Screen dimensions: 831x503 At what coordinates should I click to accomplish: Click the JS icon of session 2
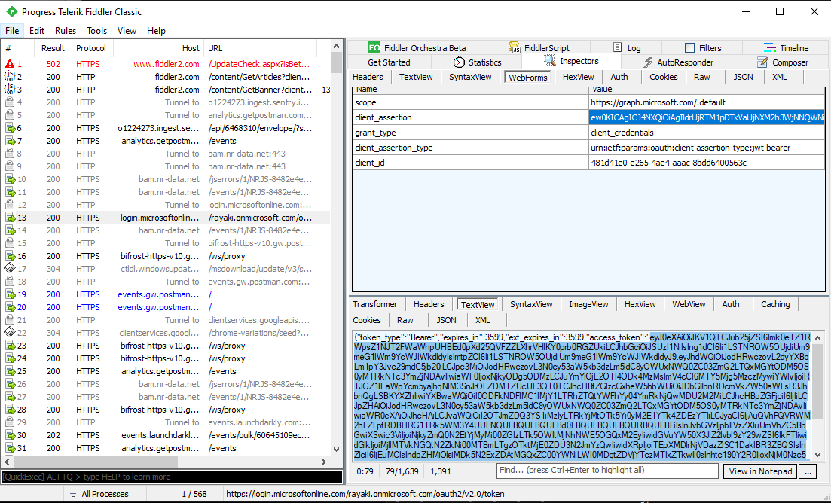10,77
